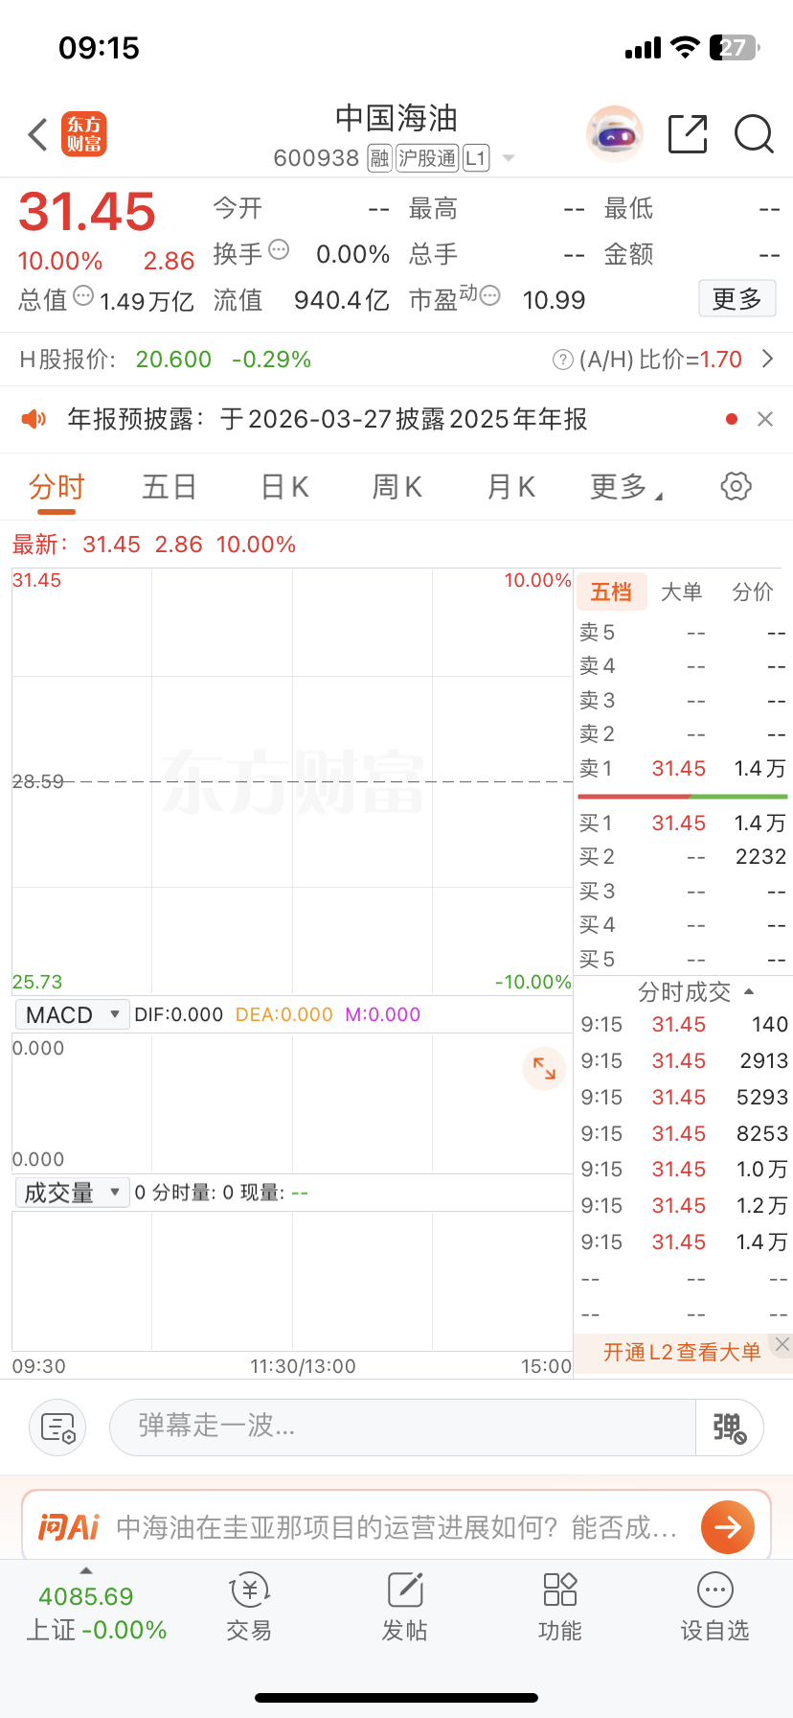Viewport: 793px width, 1718px height.
Task: Select the 五档 order book tab
Action: 611,592
